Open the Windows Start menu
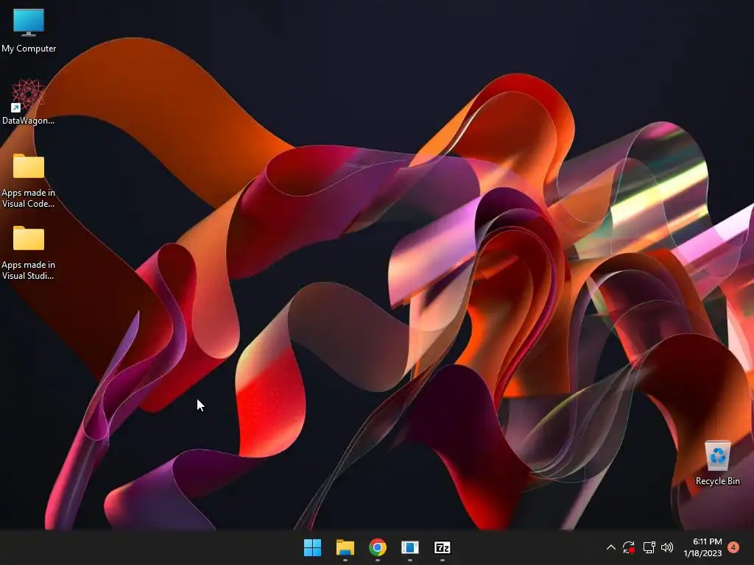 pyautogui.click(x=312, y=547)
